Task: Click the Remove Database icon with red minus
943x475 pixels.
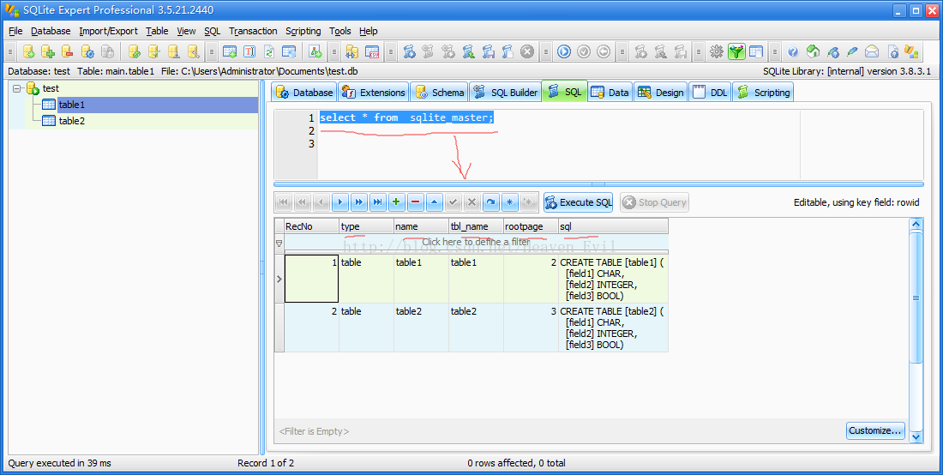Action: [x=68, y=51]
